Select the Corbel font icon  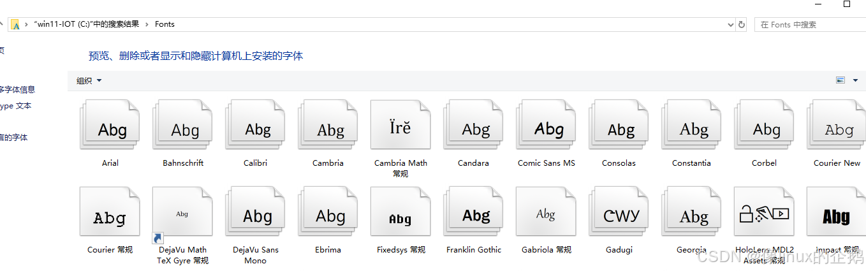tap(765, 125)
